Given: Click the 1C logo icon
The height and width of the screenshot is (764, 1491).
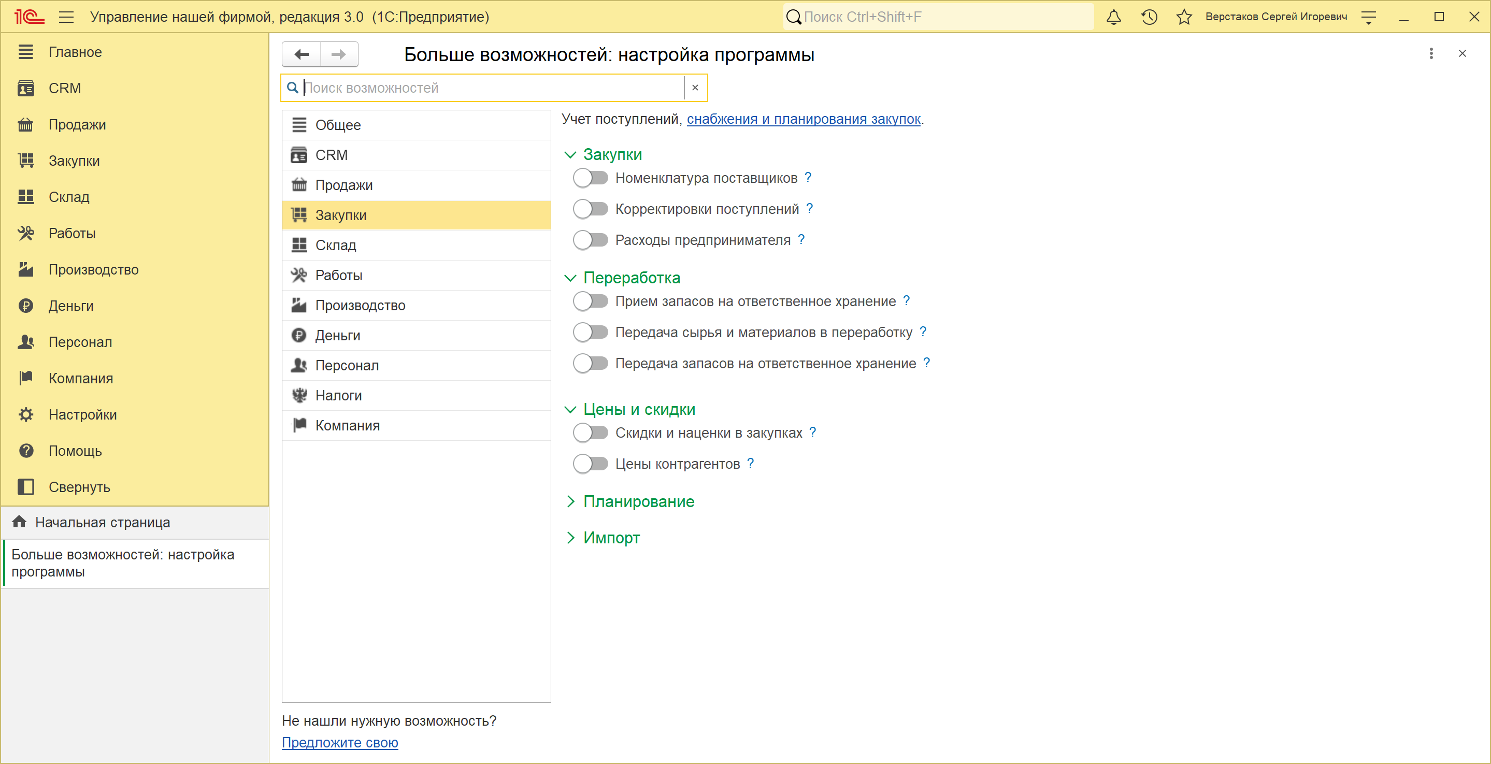Looking at the screenshot, I should tap(29, 17).
